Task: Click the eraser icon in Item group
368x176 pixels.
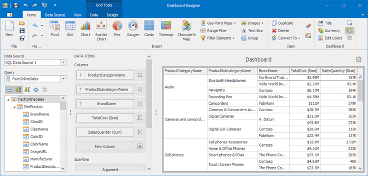Action: pyautogui.click(x=308, y=26)
